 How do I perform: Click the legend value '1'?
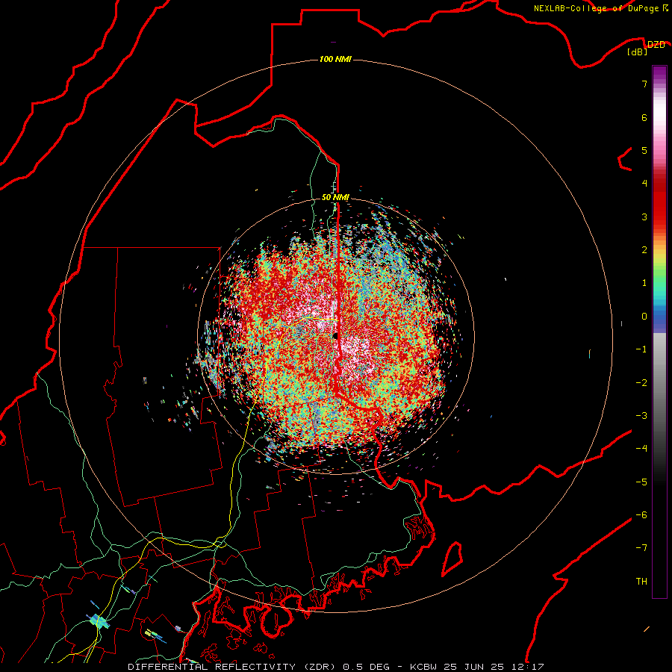[x=644, y=283]
